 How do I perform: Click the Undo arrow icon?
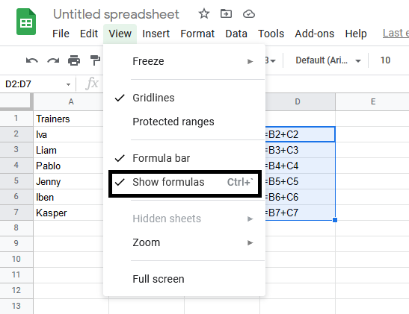32,60
